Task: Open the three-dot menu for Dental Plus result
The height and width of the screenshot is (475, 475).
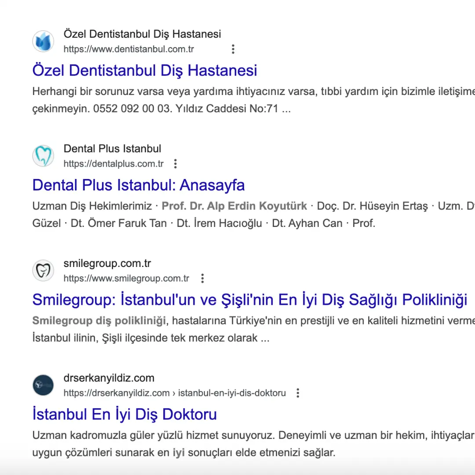Action: tap(175, 163)
